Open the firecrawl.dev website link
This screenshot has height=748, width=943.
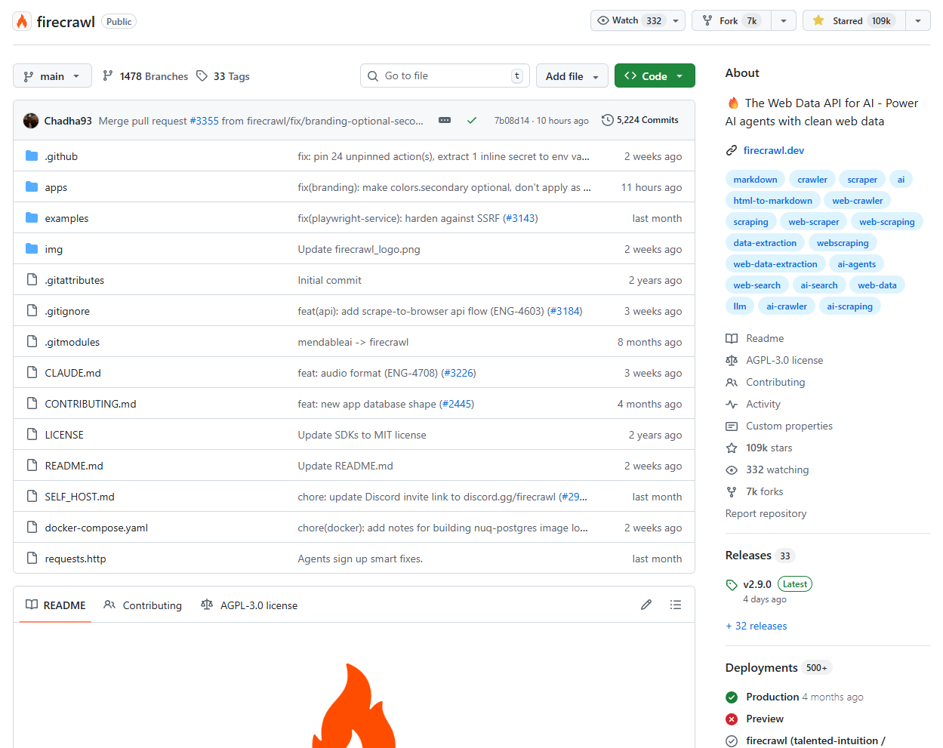click(774, 150)
